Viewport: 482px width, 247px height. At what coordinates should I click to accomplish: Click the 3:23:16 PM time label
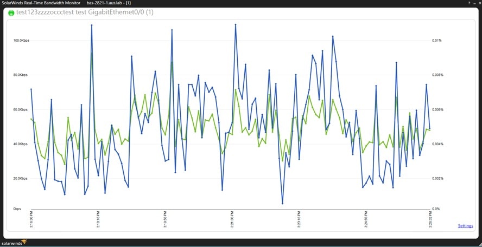tap(299, 219)
